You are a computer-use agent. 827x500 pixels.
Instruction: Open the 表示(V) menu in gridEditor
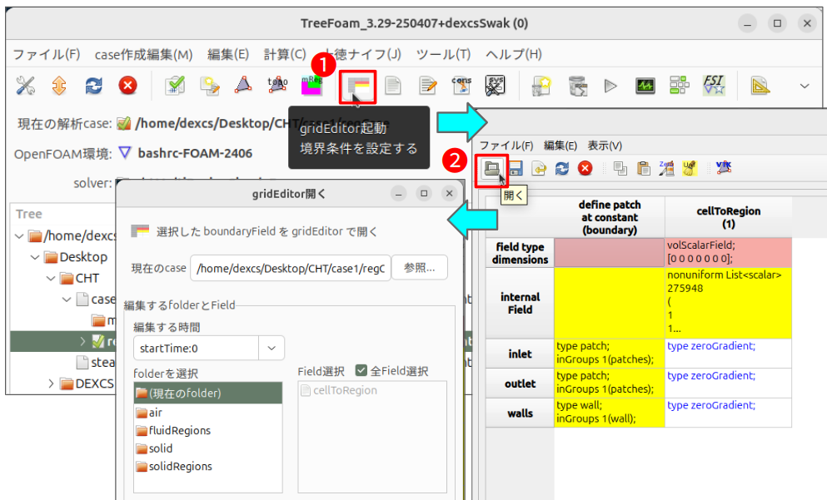(605, 146)
